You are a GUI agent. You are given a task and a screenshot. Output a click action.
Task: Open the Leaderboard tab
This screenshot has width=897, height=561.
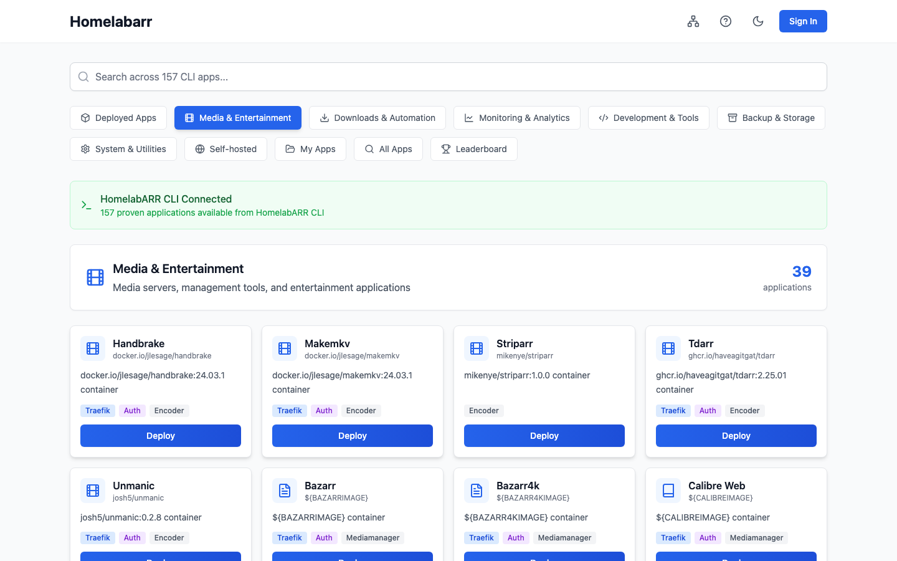474,149
